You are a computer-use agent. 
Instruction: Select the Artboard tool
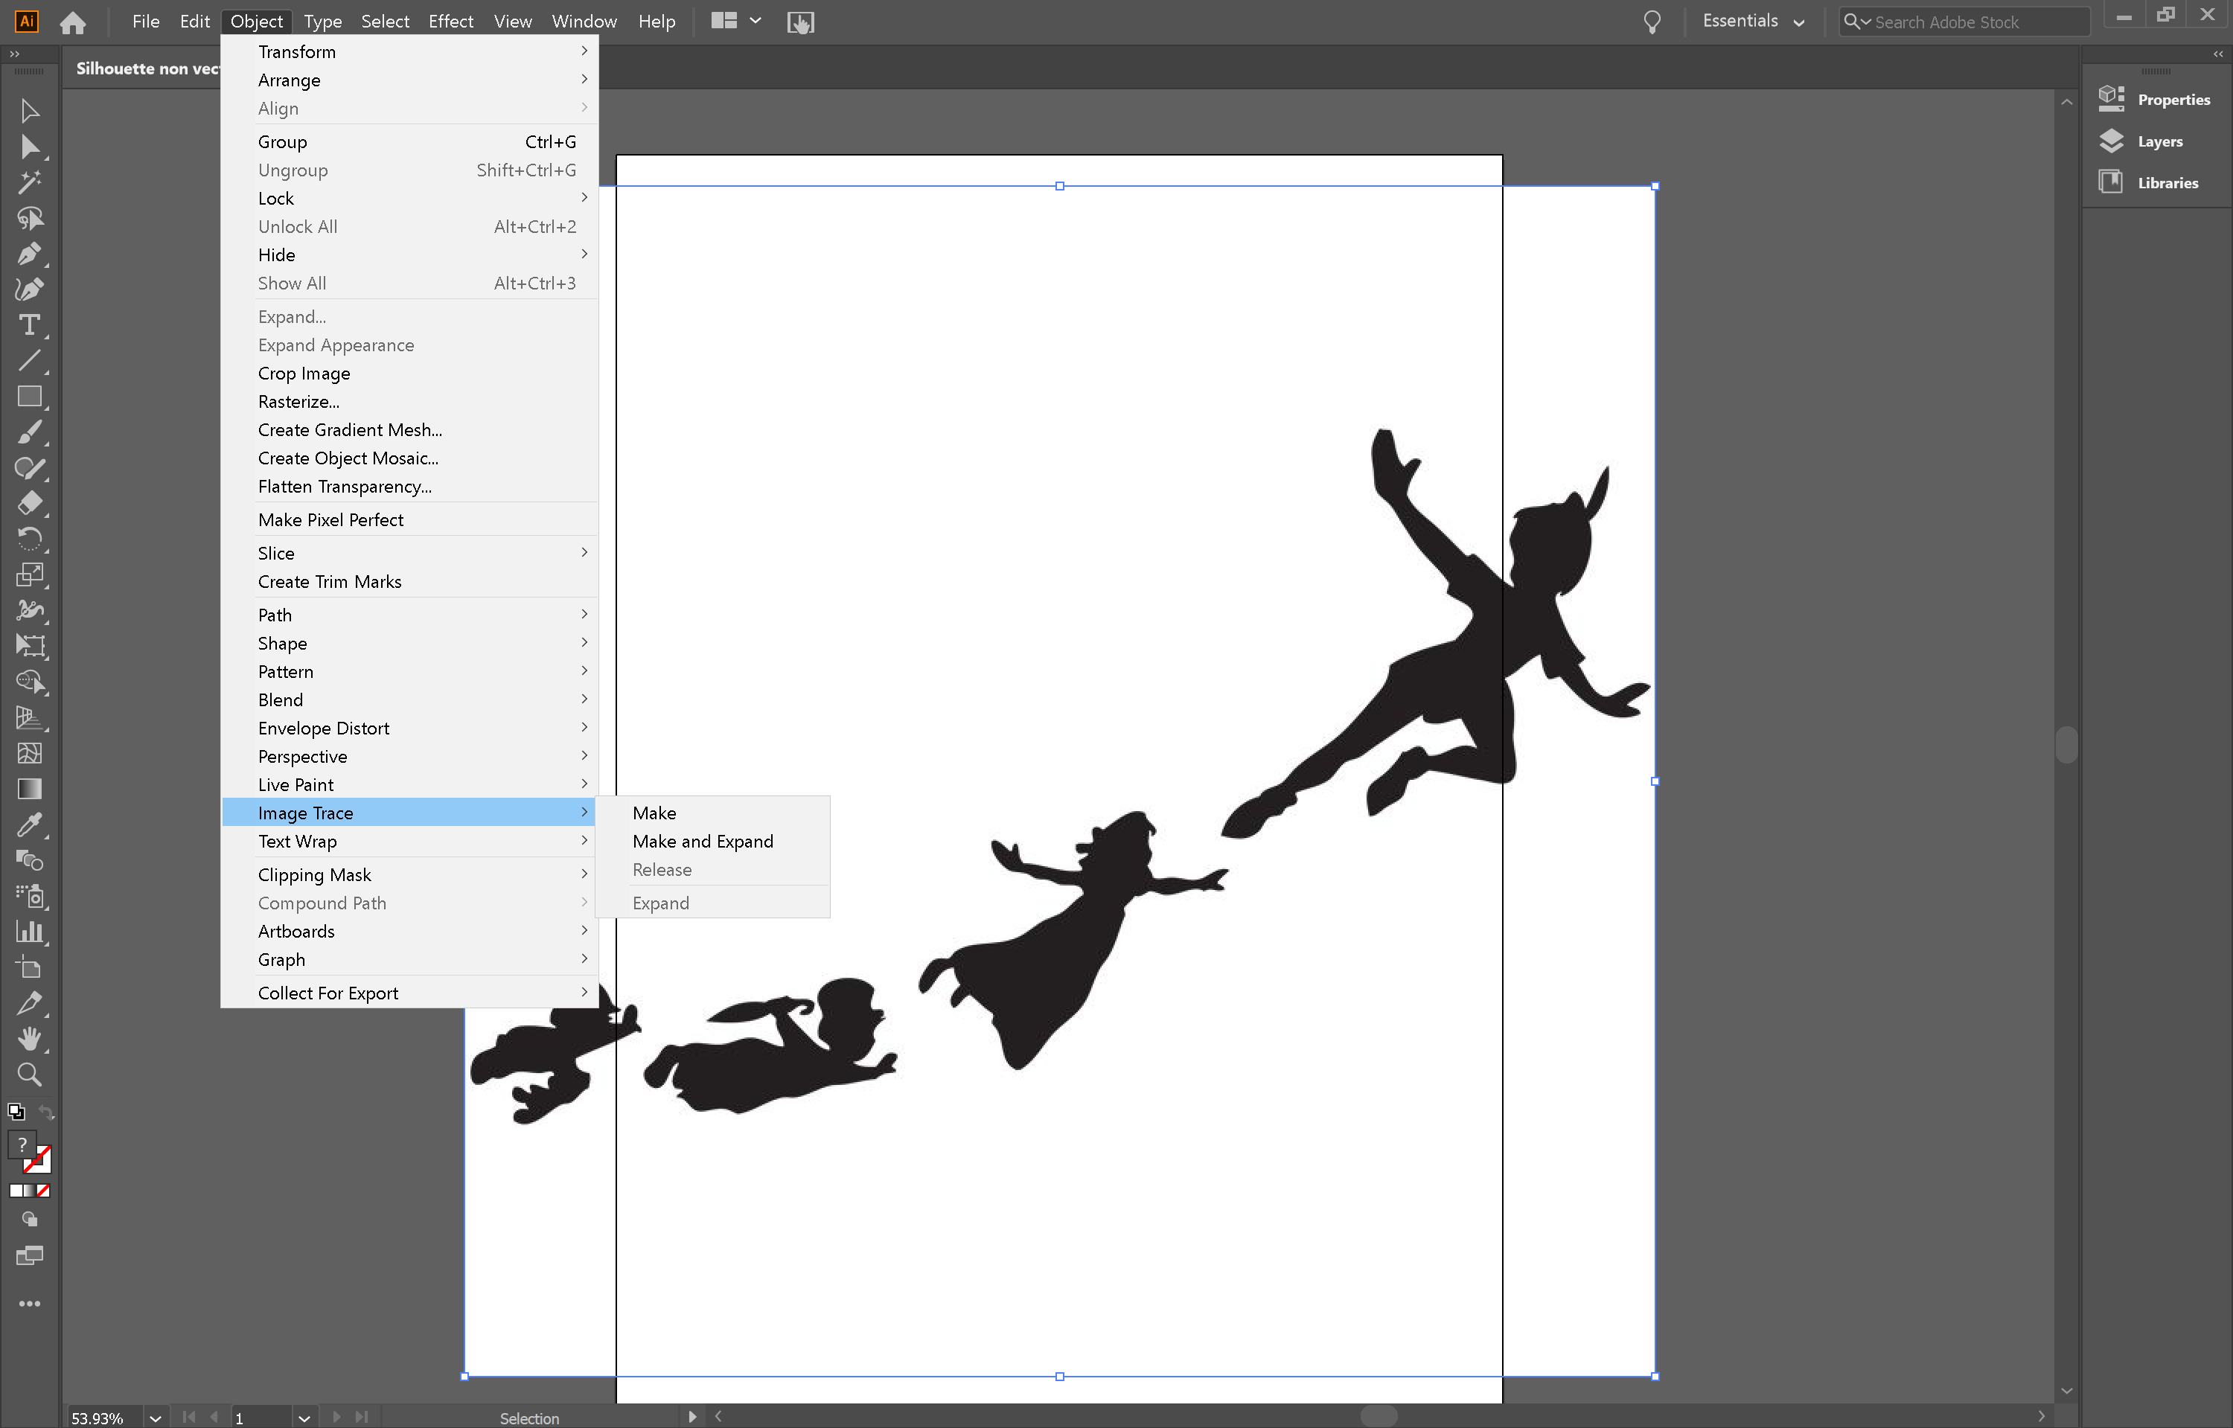[x=30, y=968]
